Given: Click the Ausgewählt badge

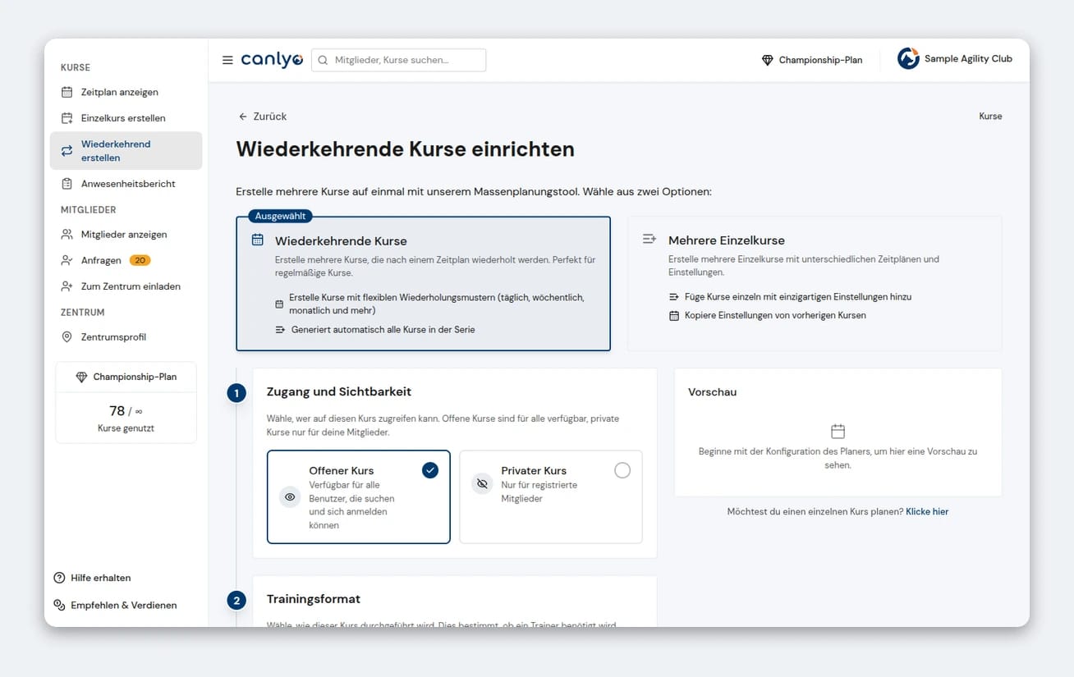Looking at the screenshot, I should (280, 217).
